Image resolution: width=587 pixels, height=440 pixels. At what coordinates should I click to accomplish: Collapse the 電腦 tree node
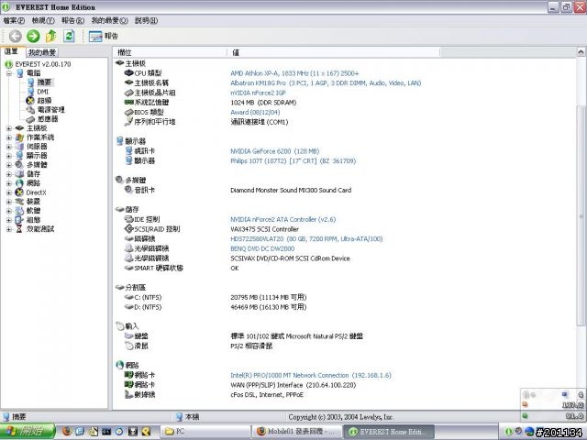click(x=9, y=73)
